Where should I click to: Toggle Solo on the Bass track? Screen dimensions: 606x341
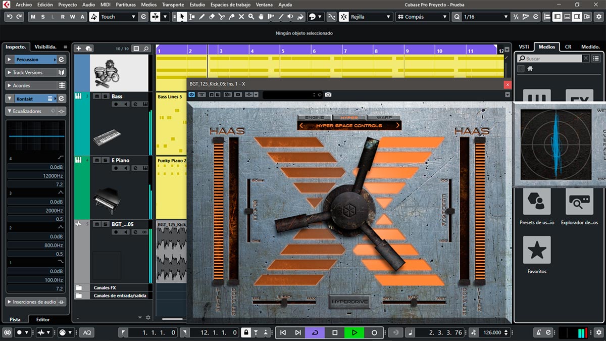105,96
